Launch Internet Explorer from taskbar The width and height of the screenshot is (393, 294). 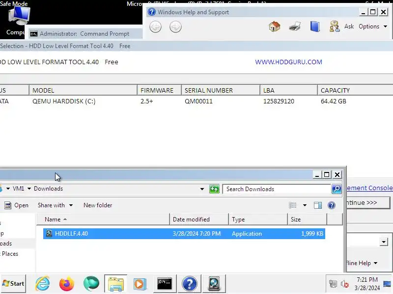[43, 284]
